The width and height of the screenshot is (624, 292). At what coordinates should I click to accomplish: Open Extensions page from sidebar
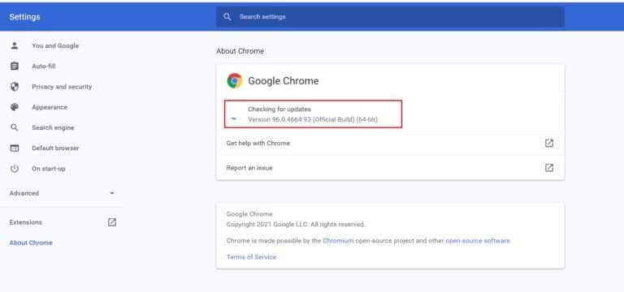pyautogui.click(x=26, y=222)
